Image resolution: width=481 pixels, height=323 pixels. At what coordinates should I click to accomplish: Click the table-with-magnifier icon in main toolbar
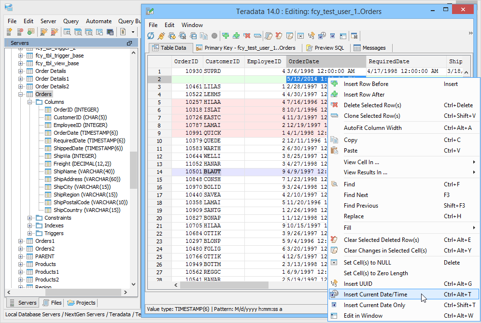67,31
